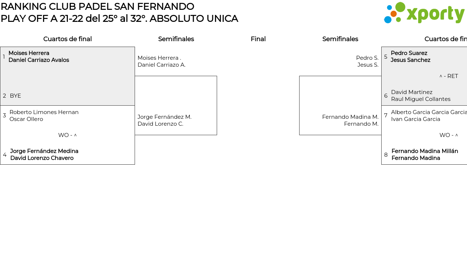
Task: Select Moises Herrera team in quarterfinals
Action: point(39,56)
